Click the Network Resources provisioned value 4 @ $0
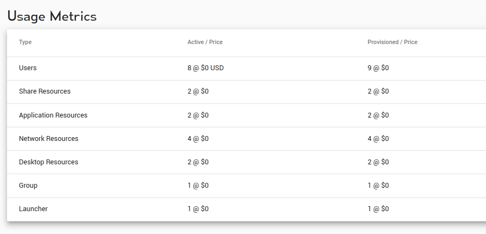This screenshot has width=486, height=234. pyautogui.click(x=378, y=139)
